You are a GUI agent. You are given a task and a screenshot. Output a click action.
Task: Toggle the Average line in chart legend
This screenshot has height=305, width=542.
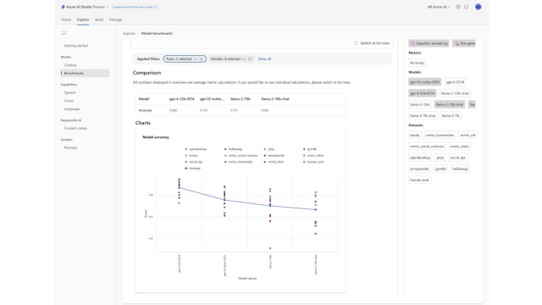click(x=192, y=169)
